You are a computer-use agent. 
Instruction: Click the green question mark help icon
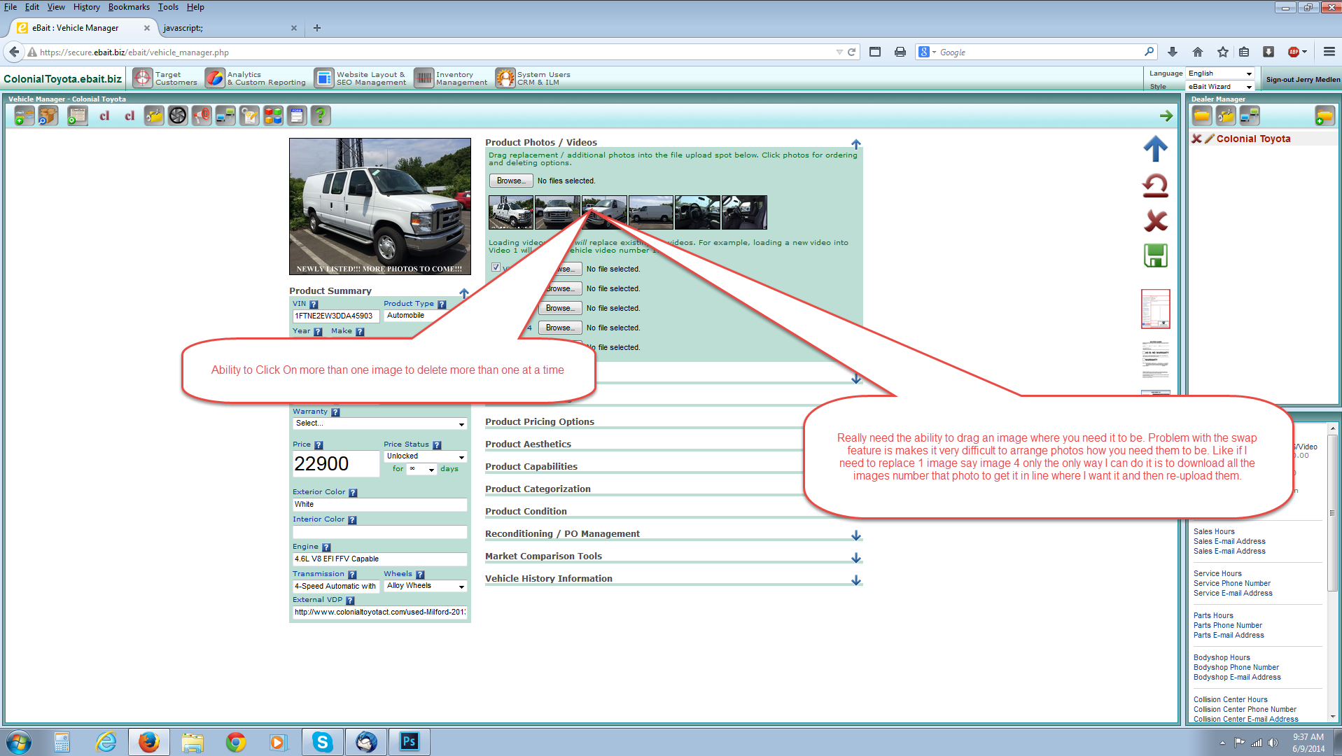321,115
